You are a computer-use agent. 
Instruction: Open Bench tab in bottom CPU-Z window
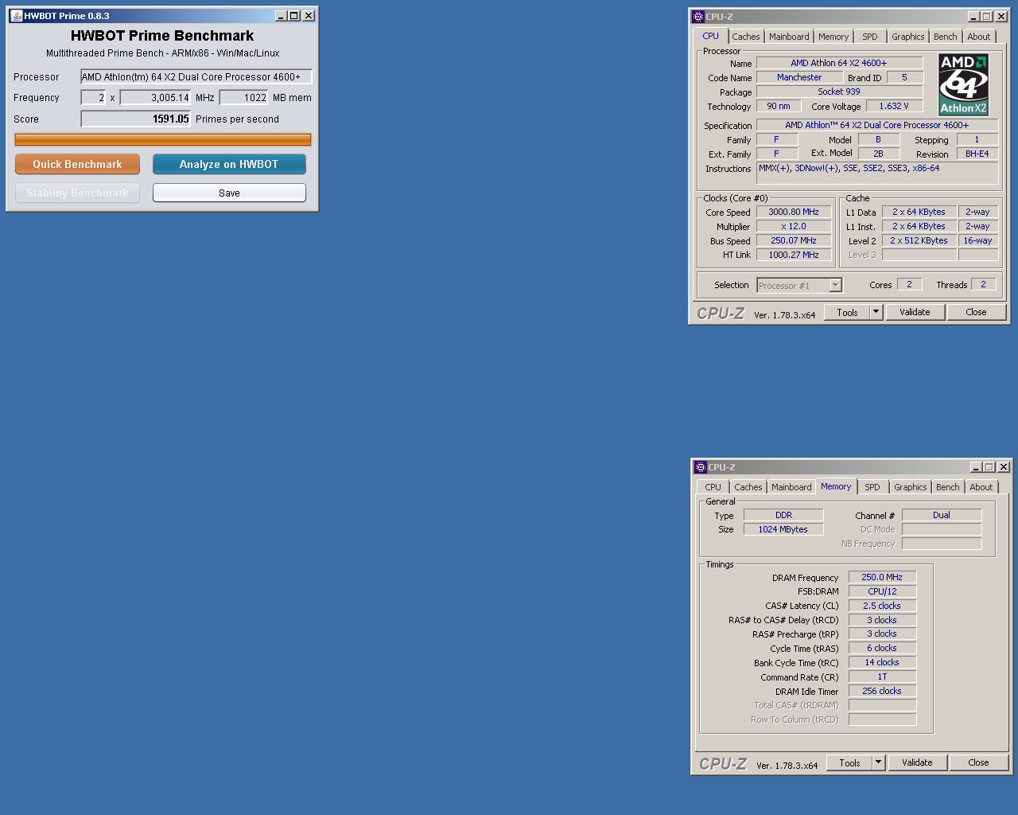coord(948,487)
